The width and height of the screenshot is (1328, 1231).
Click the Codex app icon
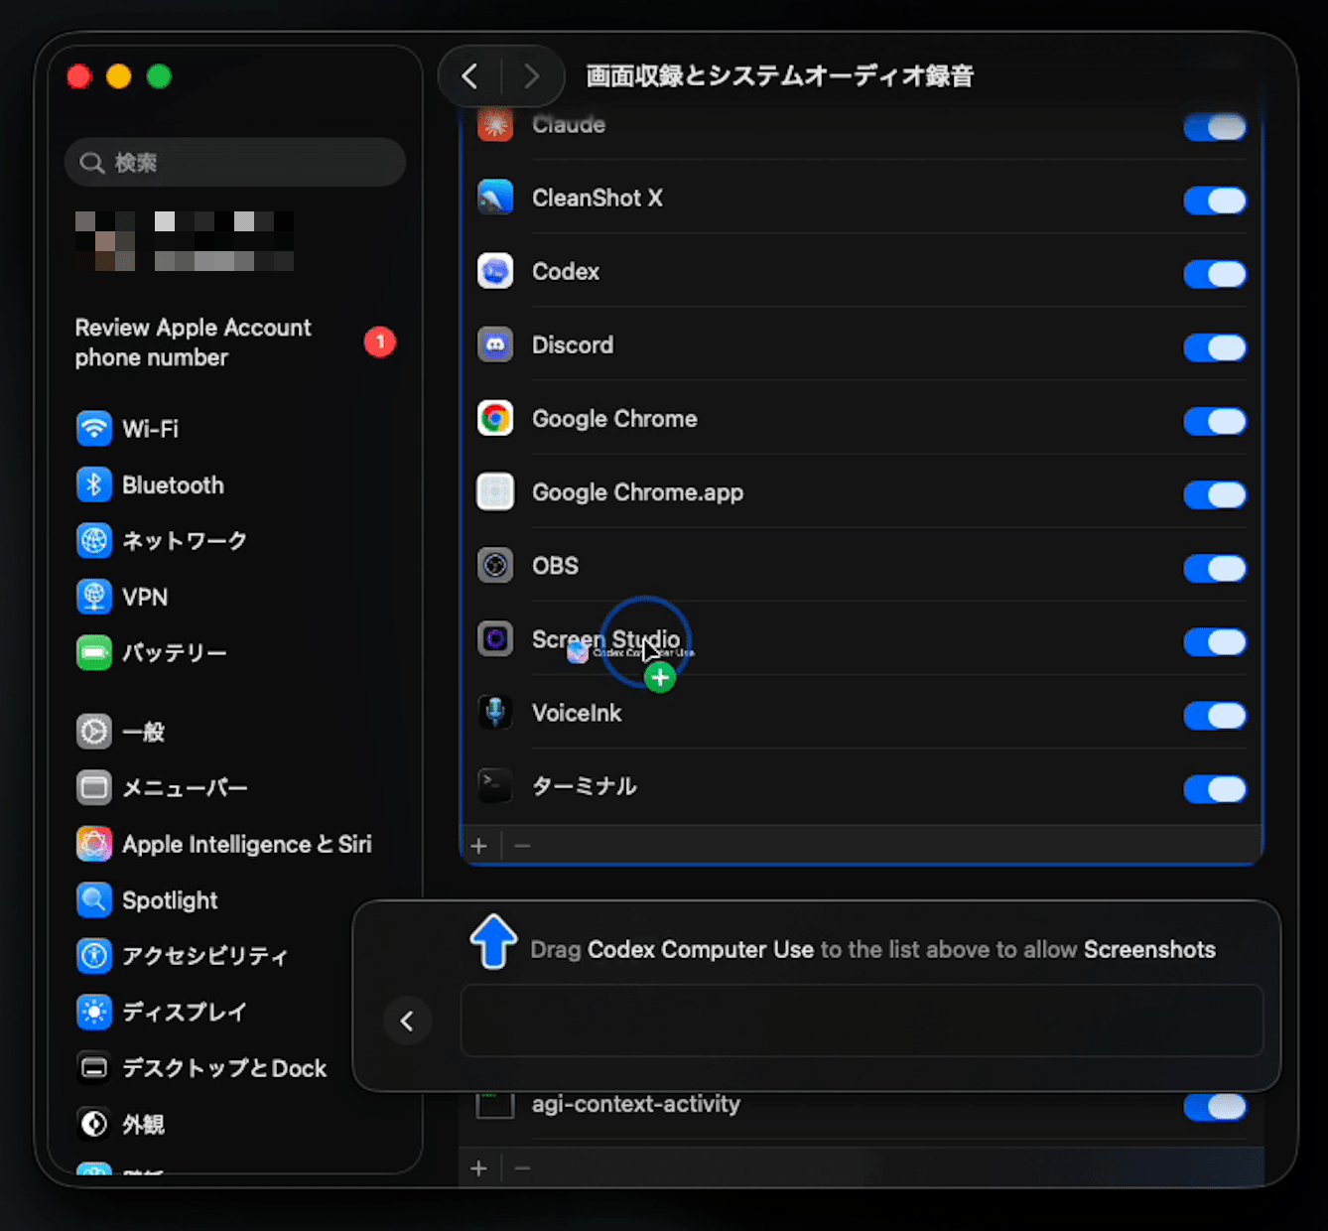[x=495, y=271]
